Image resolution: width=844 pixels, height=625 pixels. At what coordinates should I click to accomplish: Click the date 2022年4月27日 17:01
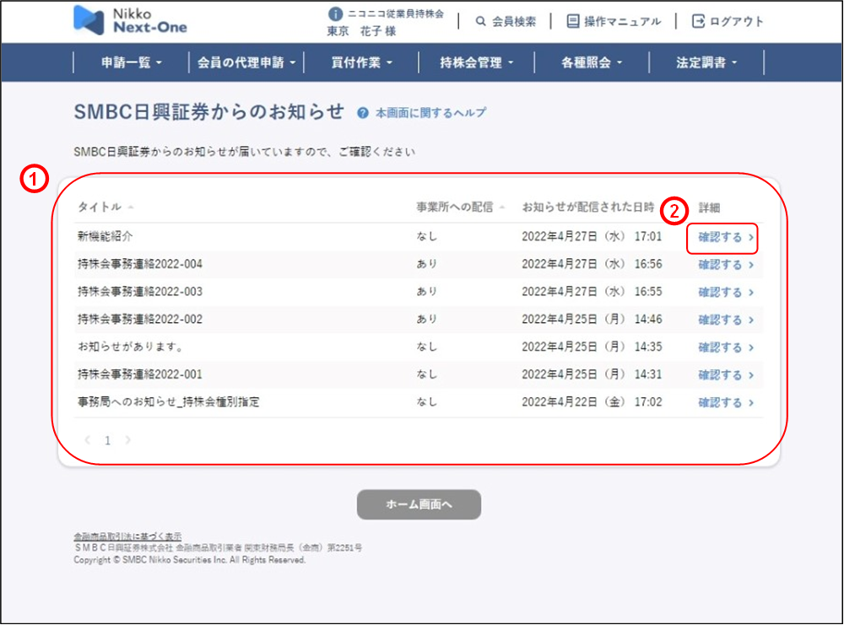pyautogui.click(x=592, y=237)
